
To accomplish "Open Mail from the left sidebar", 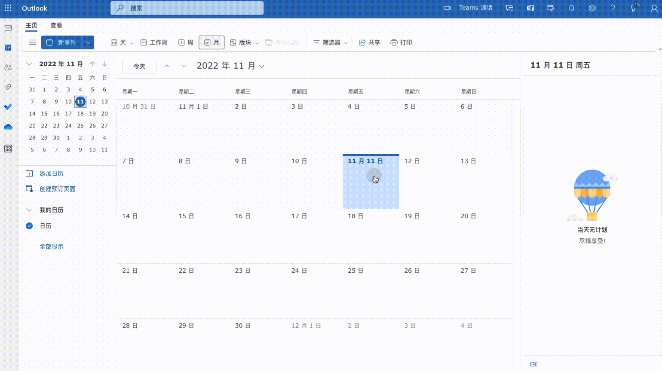I will (x=8, y=28).
